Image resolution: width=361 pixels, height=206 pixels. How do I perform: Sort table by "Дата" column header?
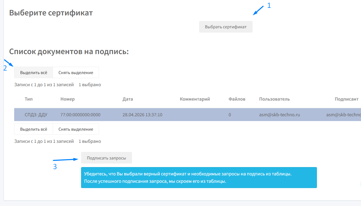coord(128,99)
